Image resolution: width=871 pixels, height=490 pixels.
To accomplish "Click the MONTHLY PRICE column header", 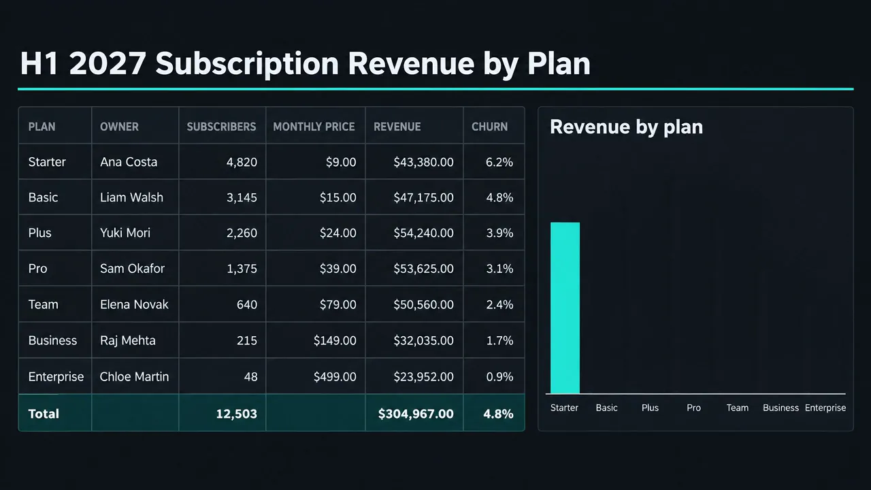I will click(x=315, y=126).
